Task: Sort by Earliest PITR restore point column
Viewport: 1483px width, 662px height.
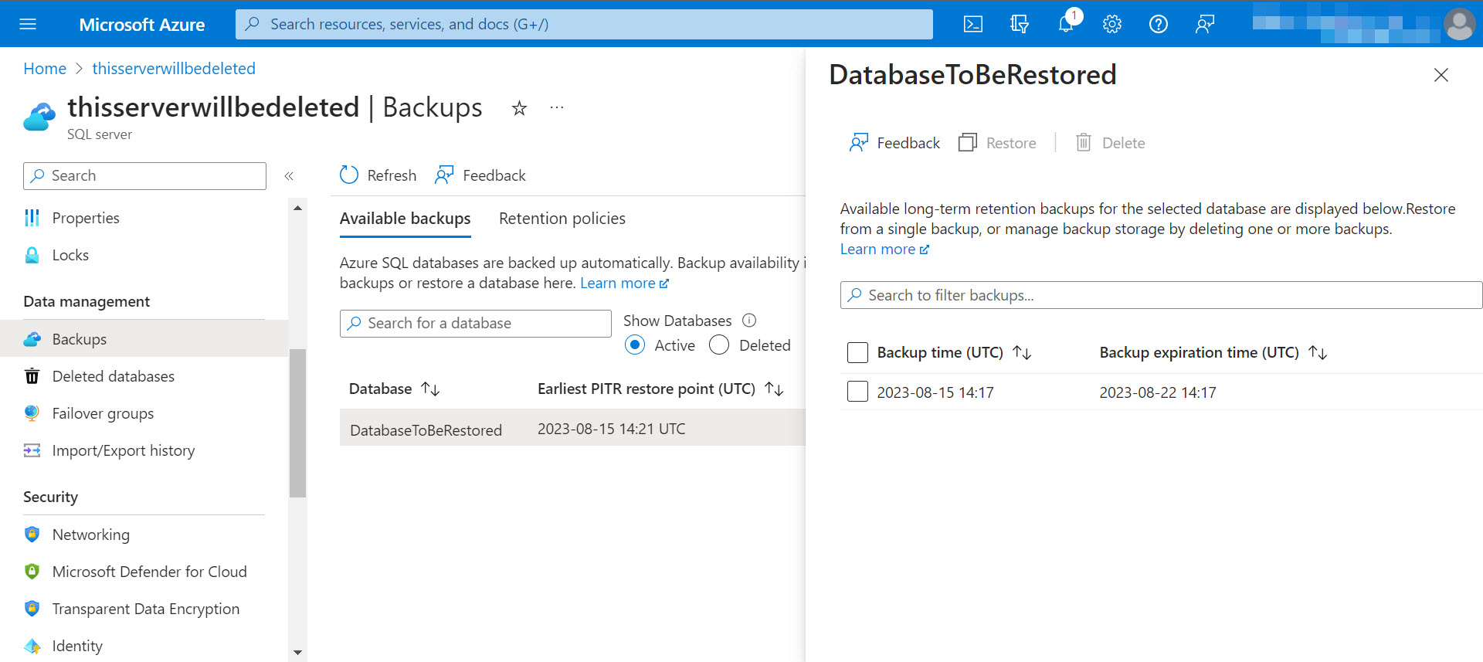Action: 774,389
